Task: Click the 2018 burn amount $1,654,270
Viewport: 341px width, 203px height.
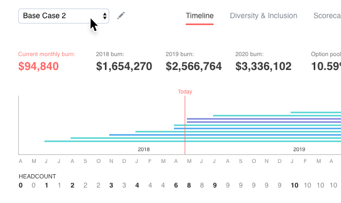Action: pos(124,66)
